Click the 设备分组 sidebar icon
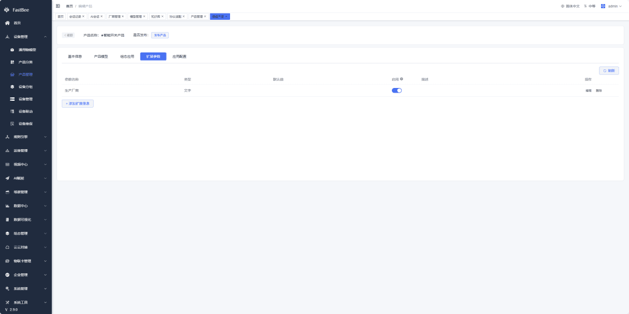 (x=12, y=87)
